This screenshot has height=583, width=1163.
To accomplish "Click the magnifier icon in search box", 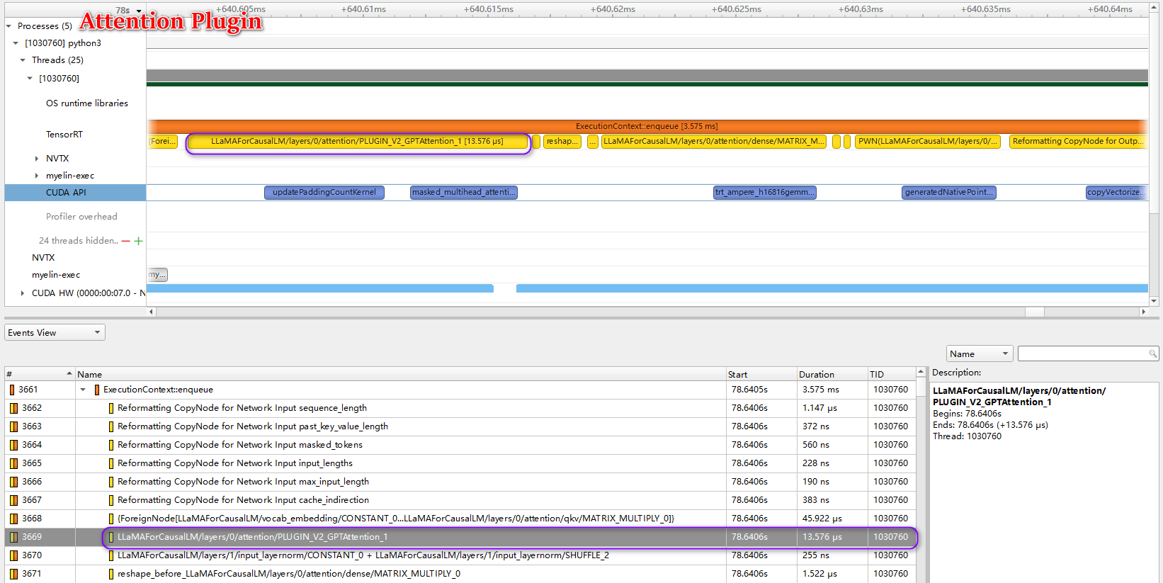I will [x=1152, y=353].
